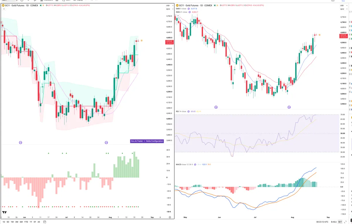
Task: Select the YTD date range
Action: tap(26, 222)
